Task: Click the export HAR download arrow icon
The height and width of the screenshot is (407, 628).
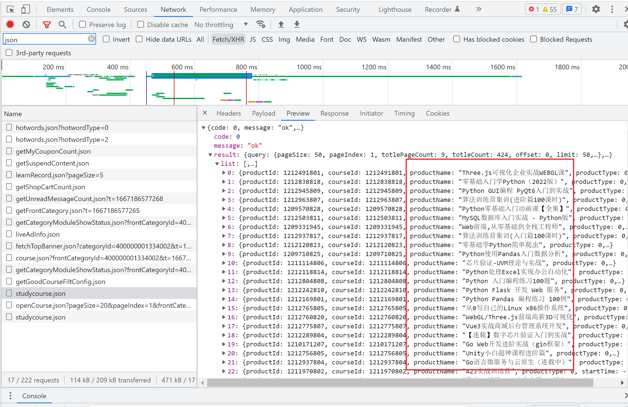Action: pos(297,25)
